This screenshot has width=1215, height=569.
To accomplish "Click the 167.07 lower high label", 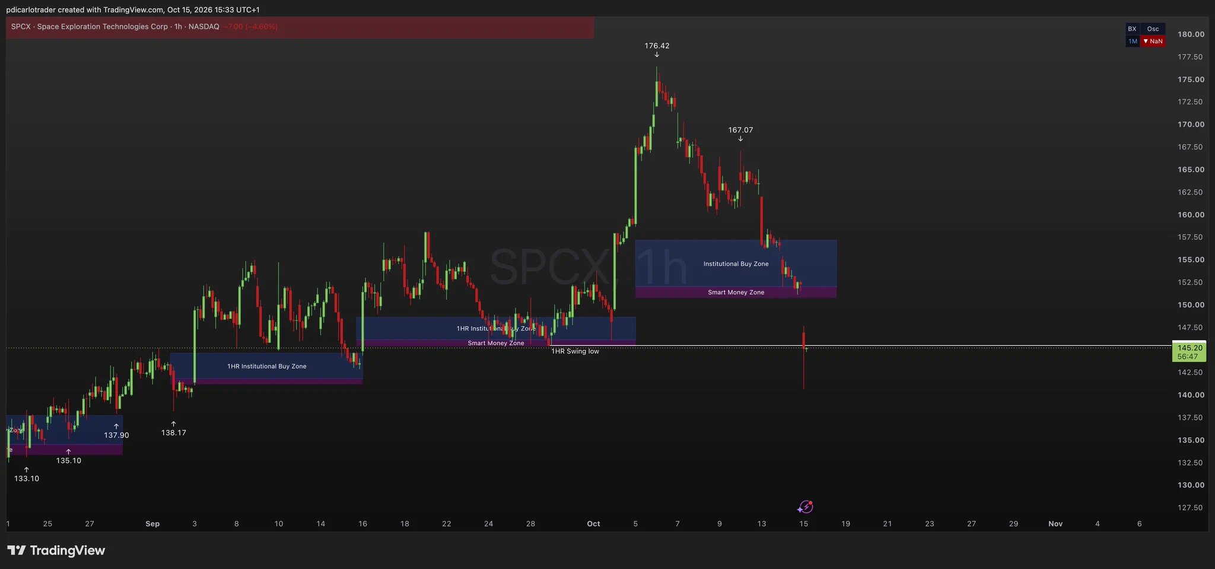I will tap(740, 130).
